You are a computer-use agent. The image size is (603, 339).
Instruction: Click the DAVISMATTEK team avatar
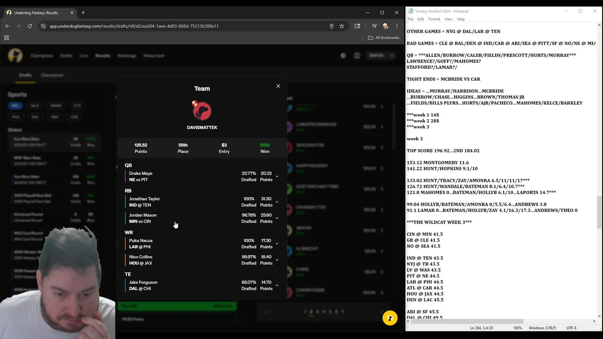[202, 111]
